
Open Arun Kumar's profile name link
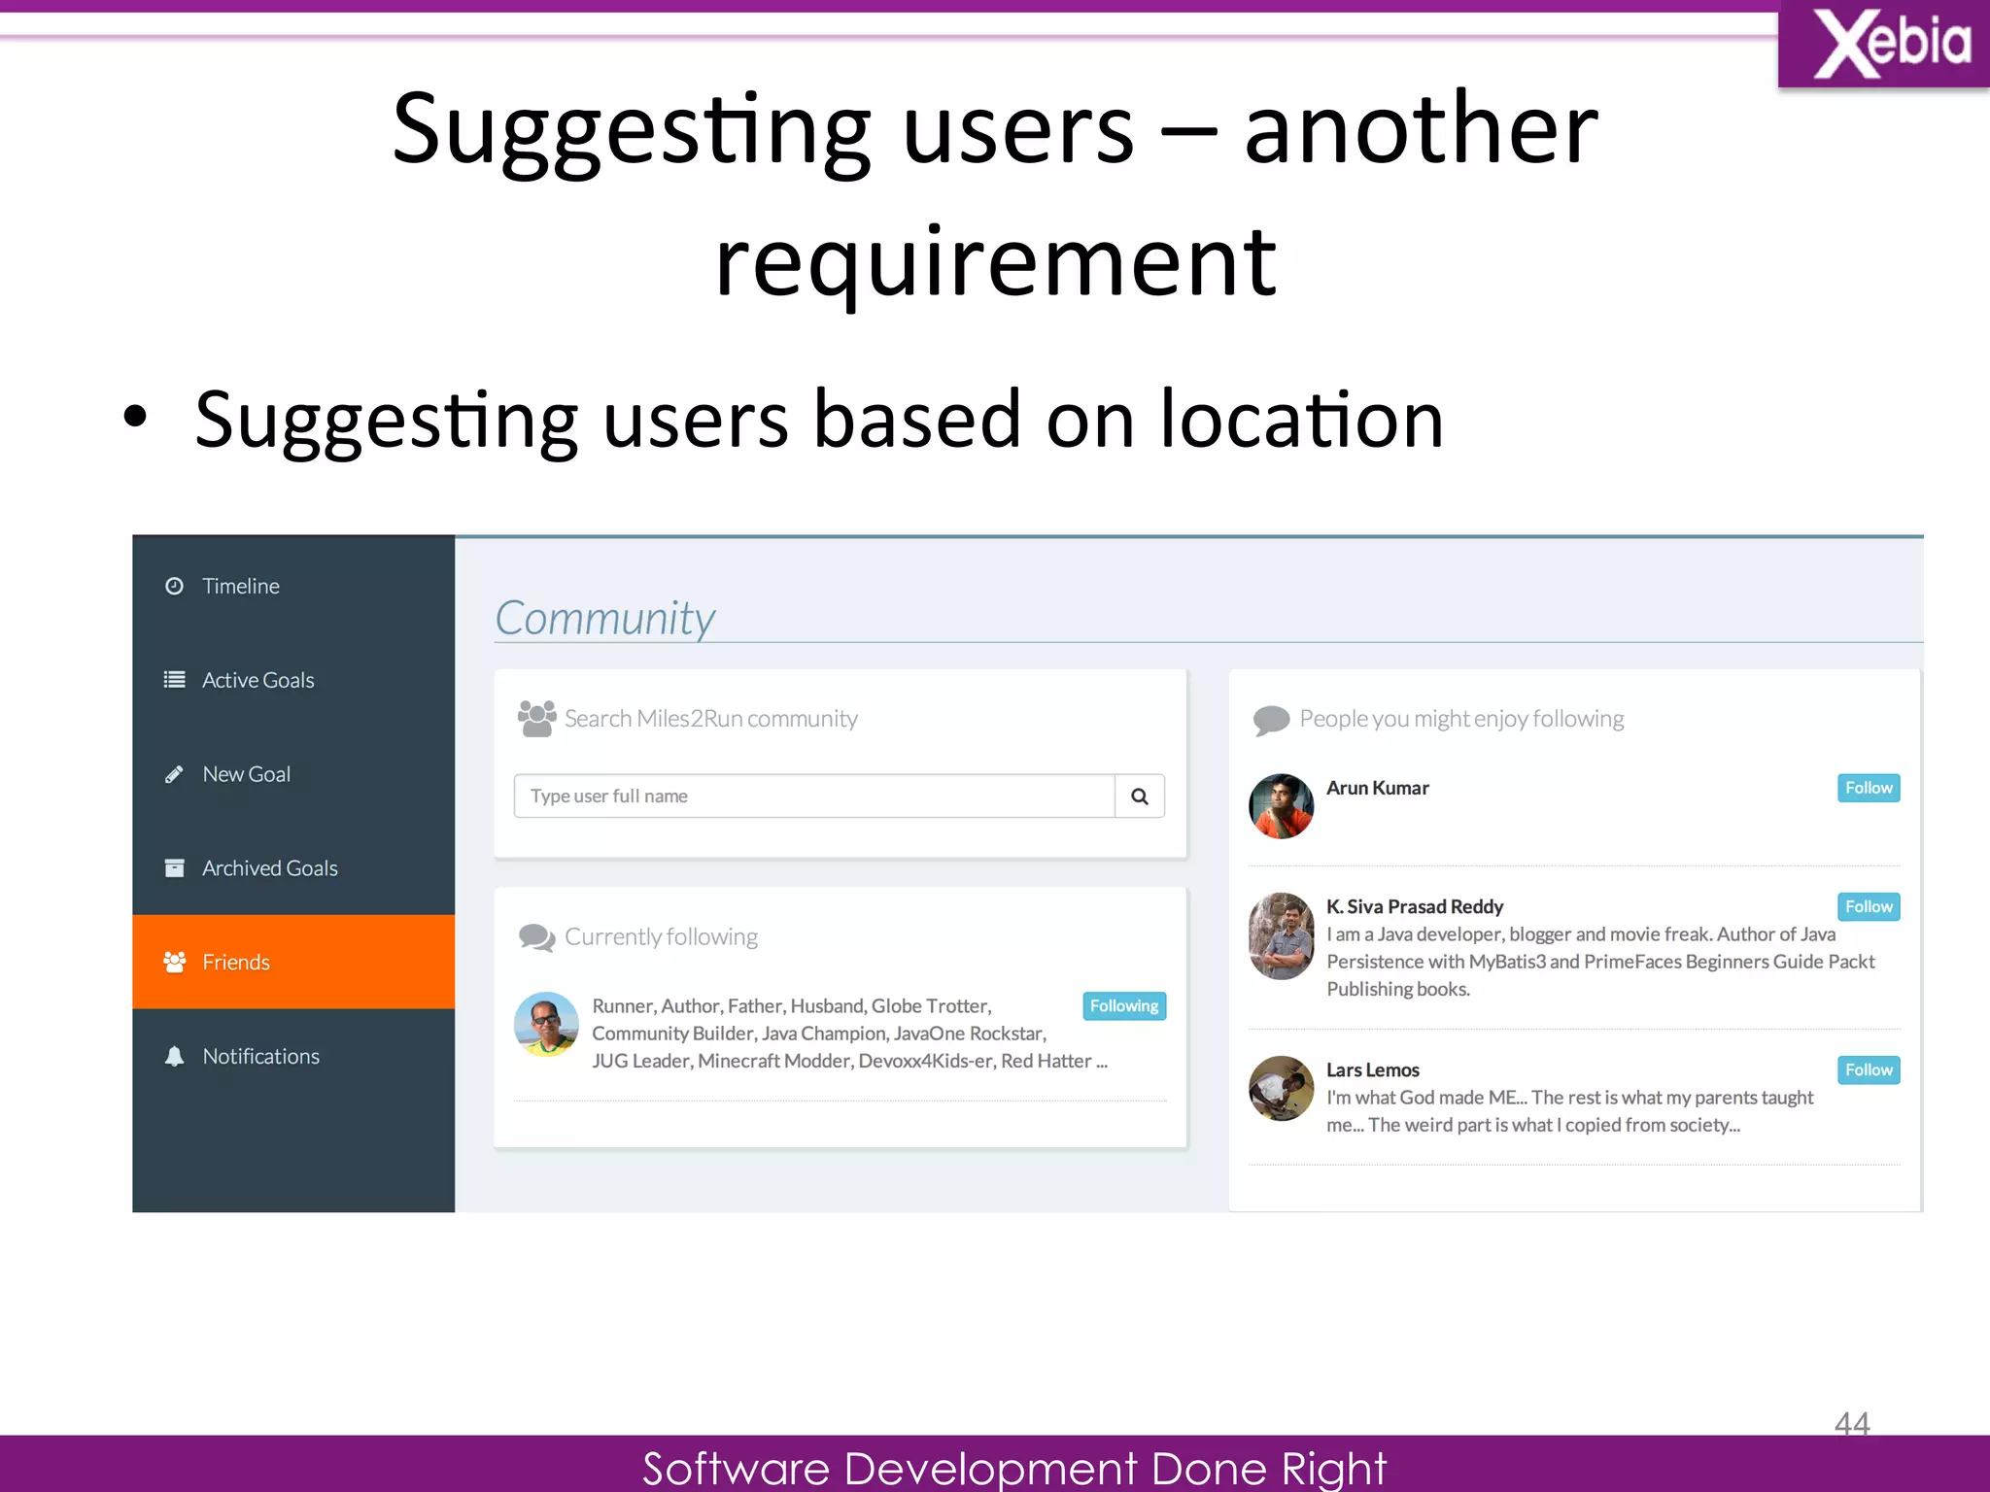click(x=1377, y=788)
